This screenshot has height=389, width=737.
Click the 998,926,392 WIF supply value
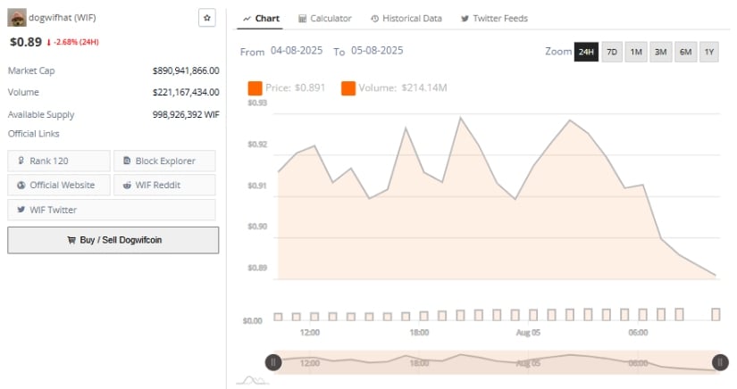186,114
